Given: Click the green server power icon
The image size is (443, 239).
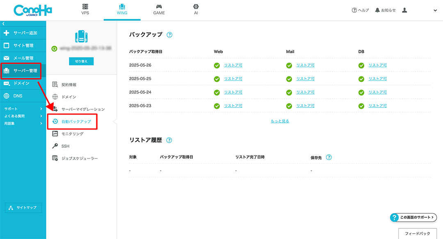Looking at the screenshot, I should click(54, 49).
